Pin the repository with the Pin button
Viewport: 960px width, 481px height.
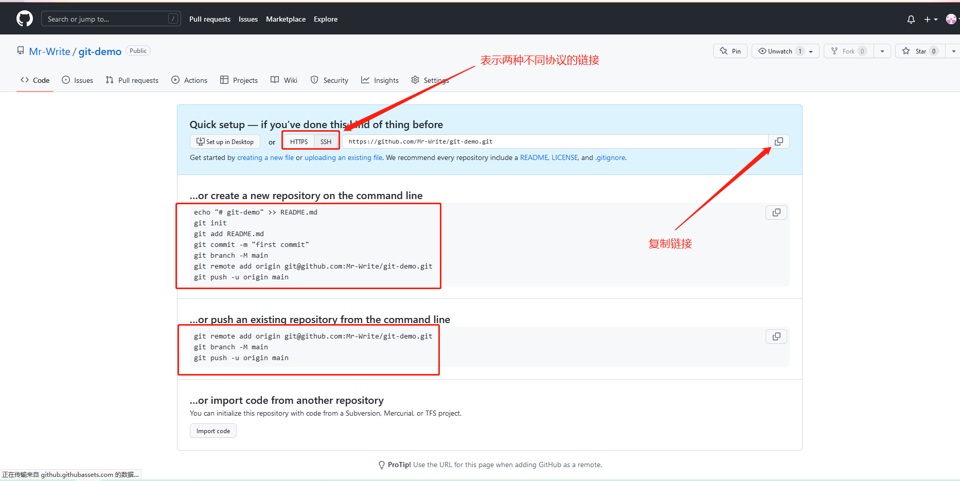coord(730,51)
